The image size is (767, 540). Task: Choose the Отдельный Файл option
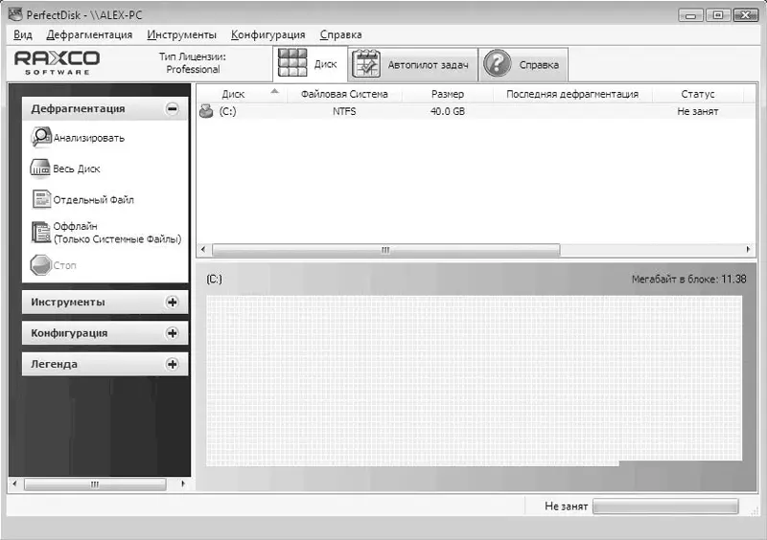(93, 200)
